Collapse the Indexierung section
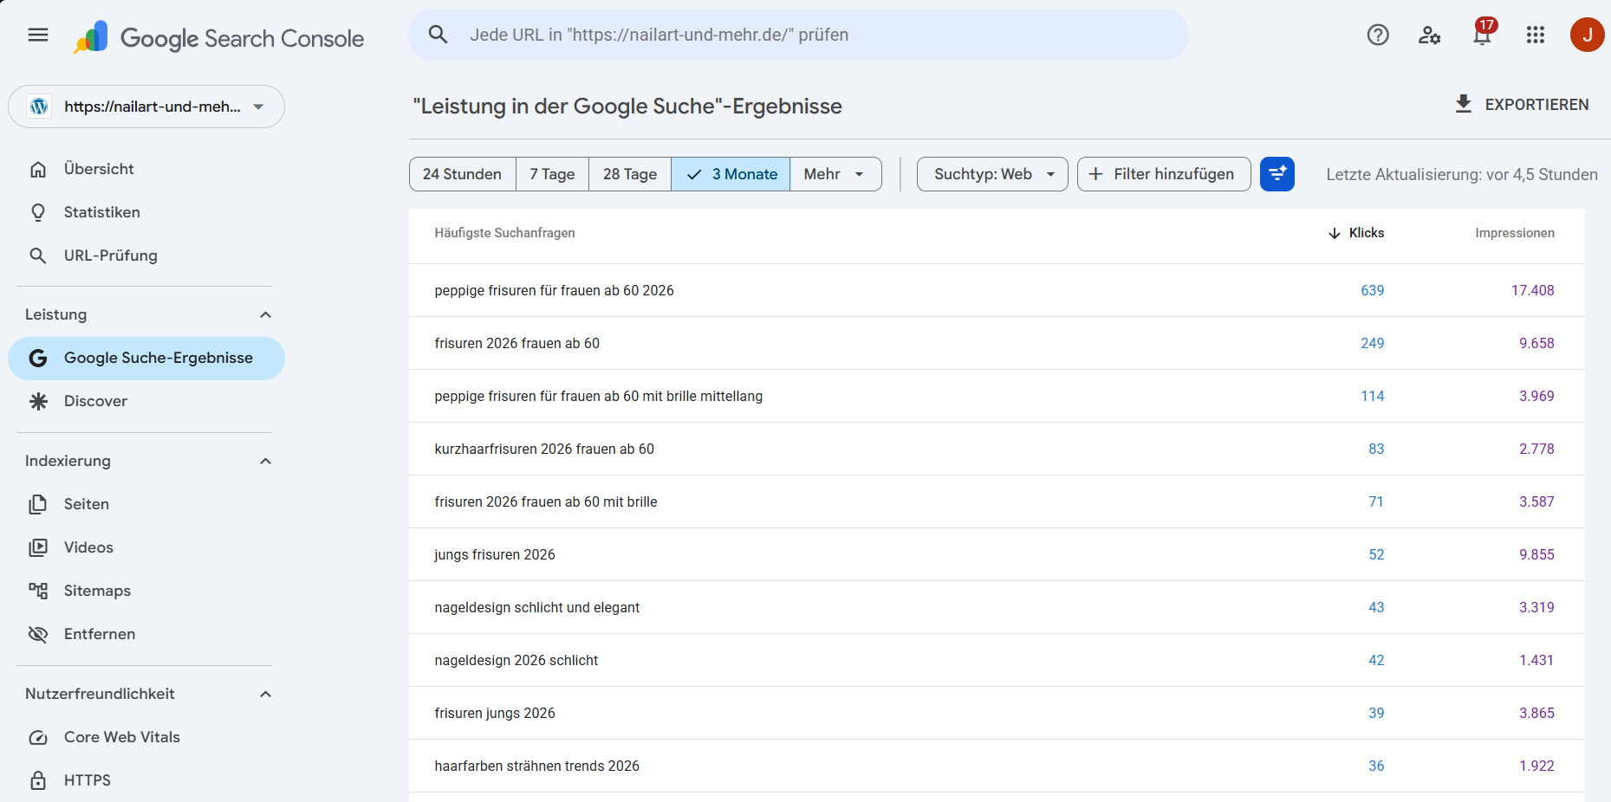Image resolution: width=1611 pixels, height=802 pixels. (266, 461)
